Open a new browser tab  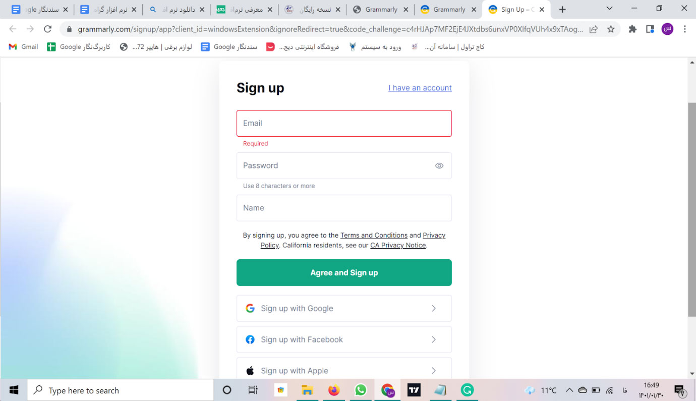click(562, 9)
